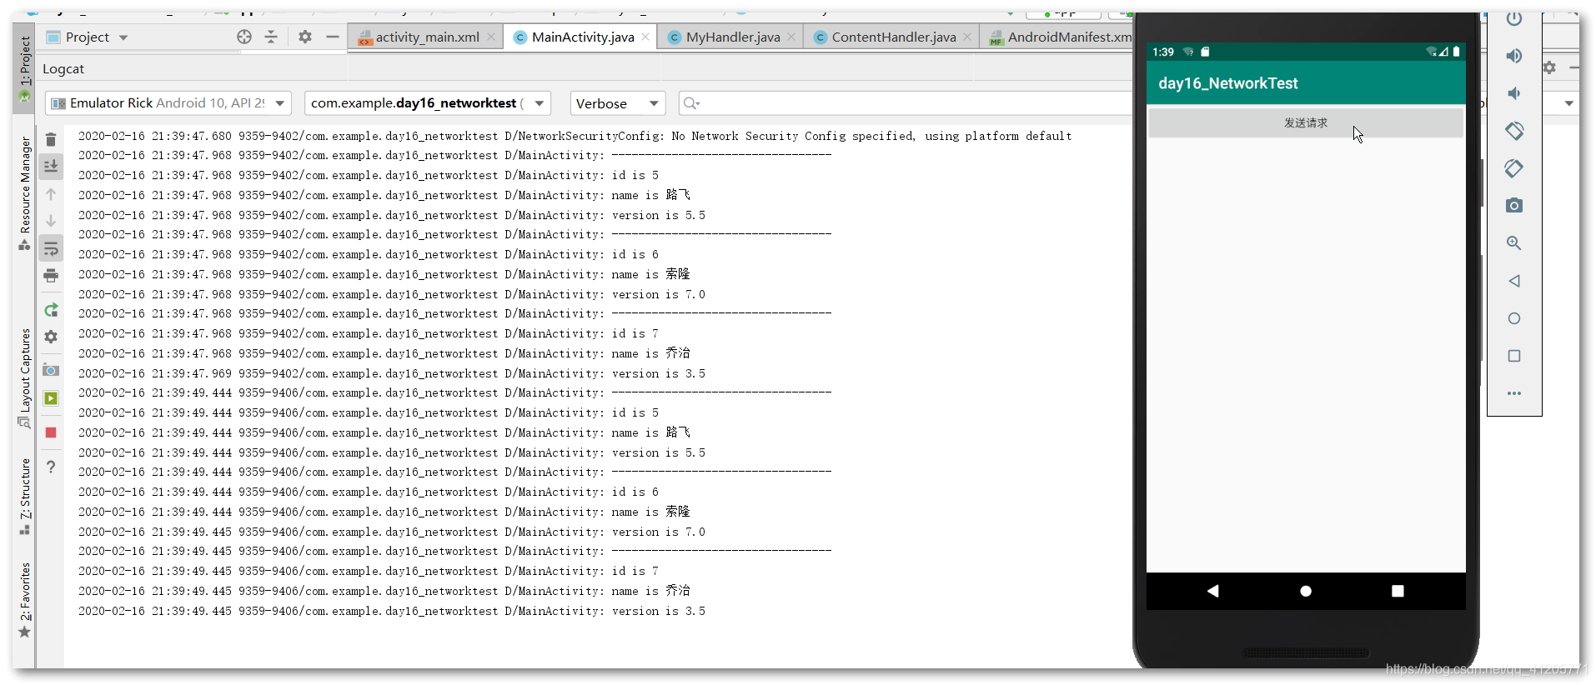Viewport: 1596px width, 685px height.
Task: Click emulator volume down button
Action: tap(1514, 93)
